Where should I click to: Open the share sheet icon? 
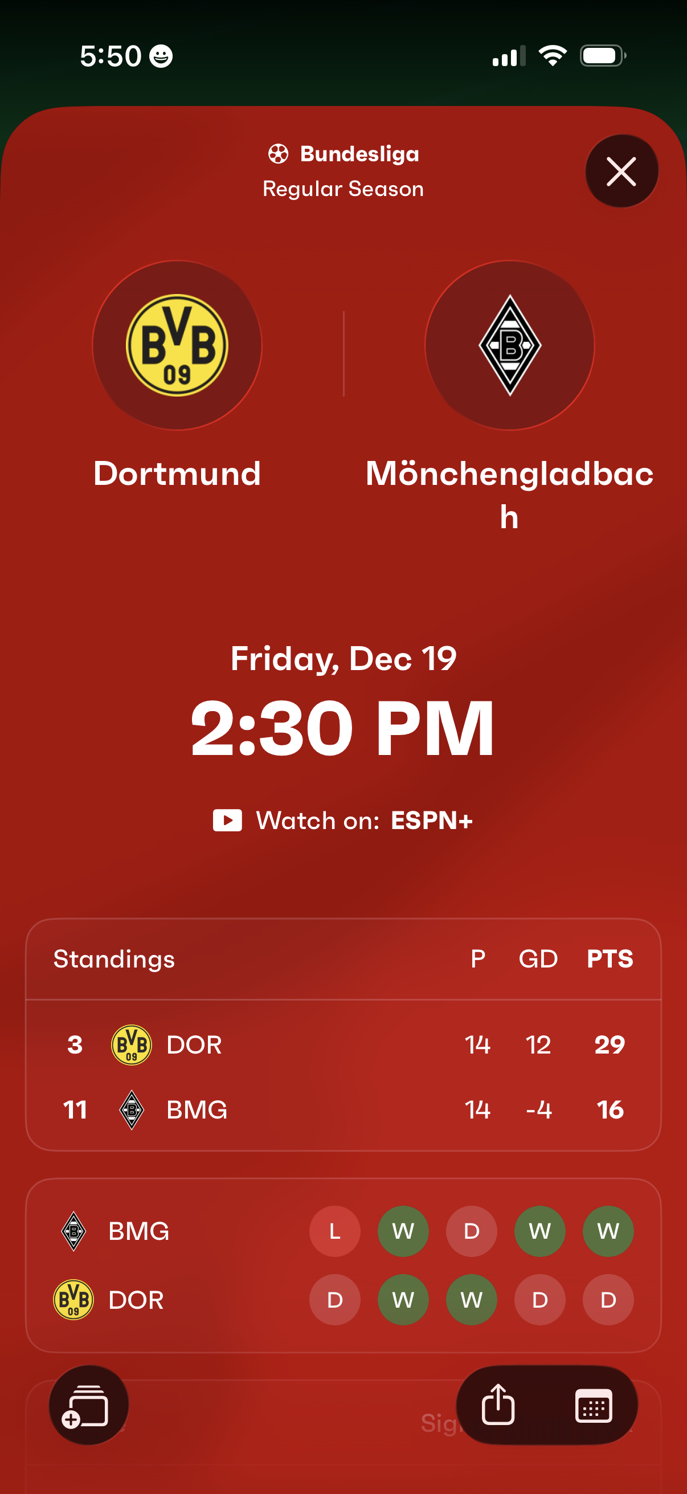pos(498,1405)
